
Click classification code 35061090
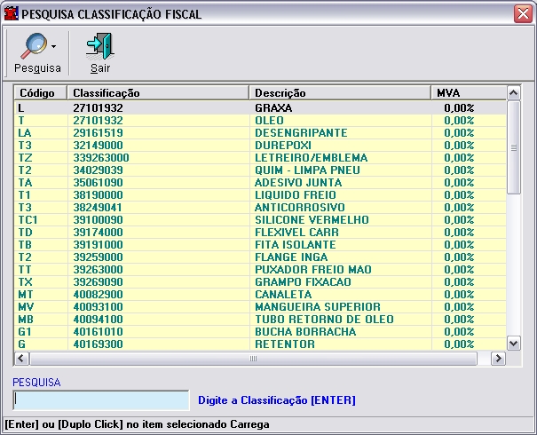[98, 183]
